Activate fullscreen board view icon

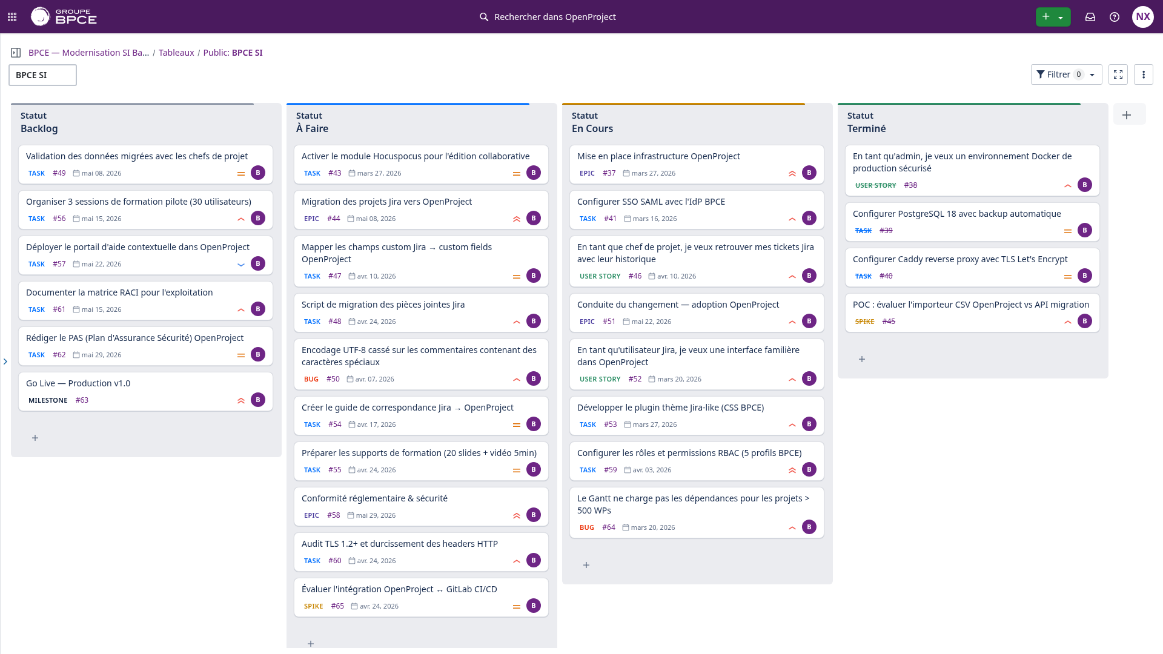1118,74
